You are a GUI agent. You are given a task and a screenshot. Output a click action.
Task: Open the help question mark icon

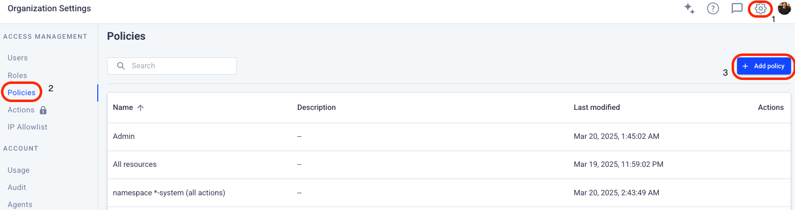[713, 9]
